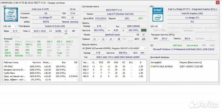Click the PCI bus field
This screenshot has width=222, height=112.
[x=192, y=22]
